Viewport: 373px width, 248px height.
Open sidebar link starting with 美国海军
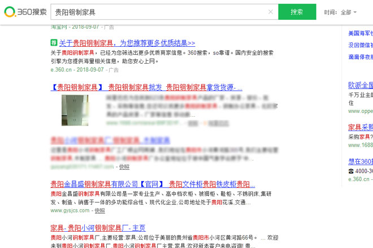pos(361,33)
